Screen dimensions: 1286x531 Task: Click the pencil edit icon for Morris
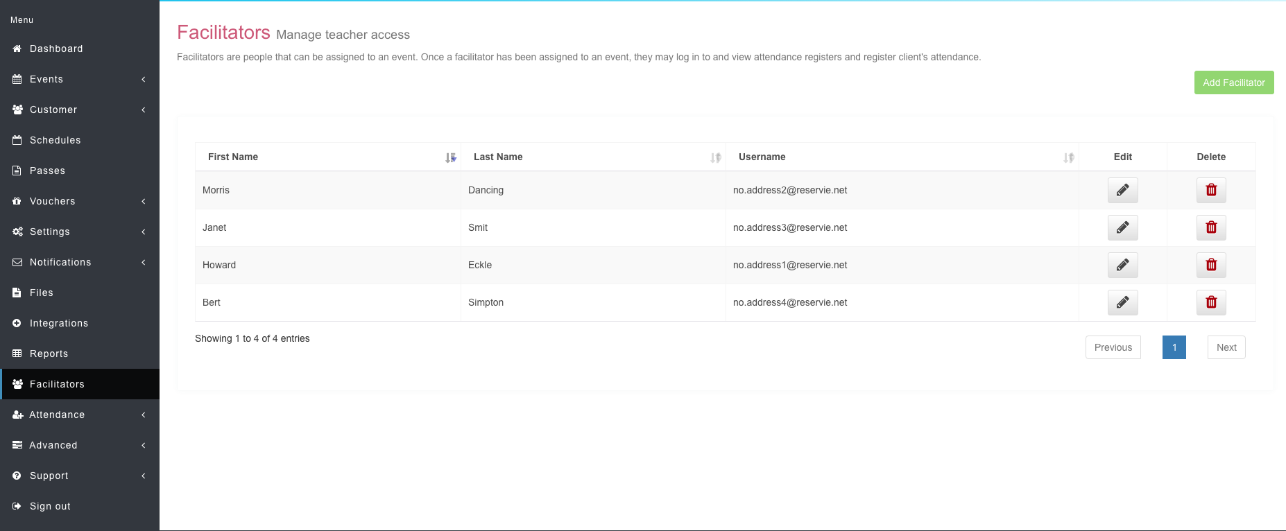pyautogui.click(x=1122, y=190)
